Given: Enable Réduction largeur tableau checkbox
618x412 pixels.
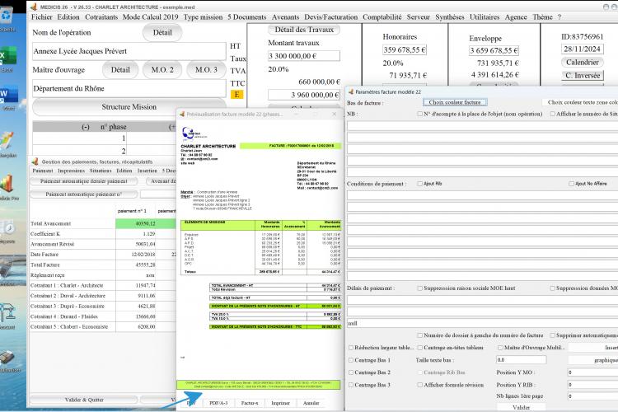Looking at the screenshot, I should click(351, 348).
